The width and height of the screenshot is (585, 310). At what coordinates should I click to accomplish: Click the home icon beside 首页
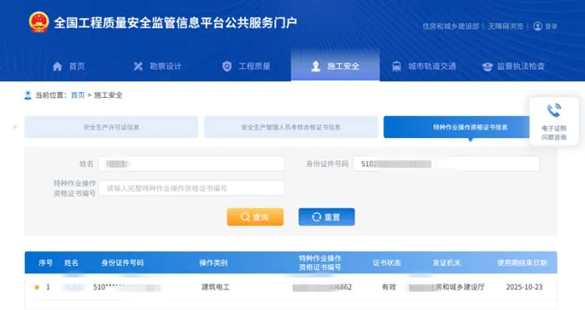point(58,66)
